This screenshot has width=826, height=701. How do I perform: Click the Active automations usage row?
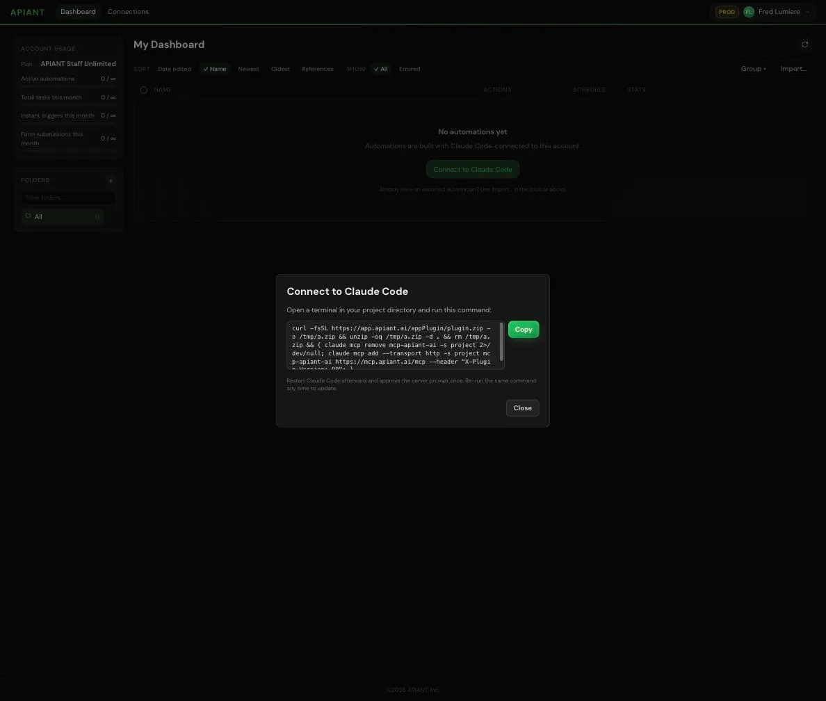coord(68,79)
